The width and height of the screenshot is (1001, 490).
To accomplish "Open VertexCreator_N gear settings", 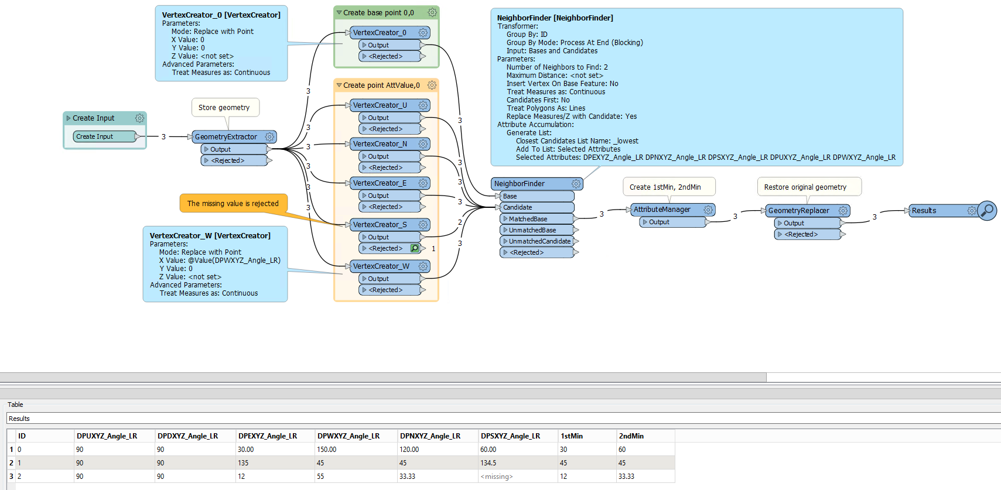I will pyautogui.click(x=423, y=144).
